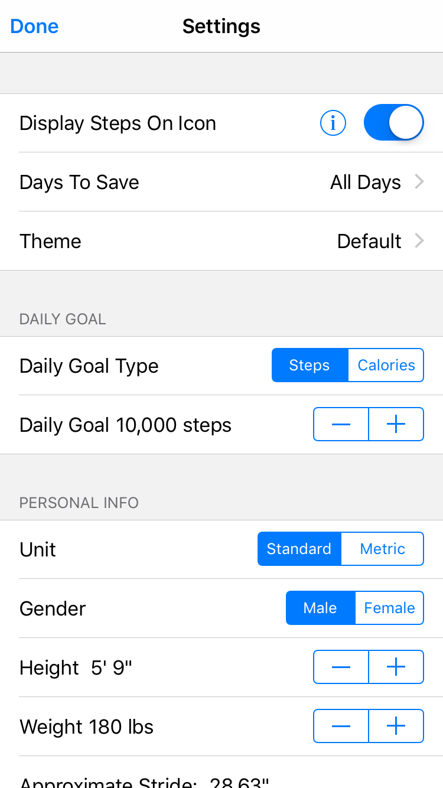
Task: Select Male as gender
Action: point(320,608)
